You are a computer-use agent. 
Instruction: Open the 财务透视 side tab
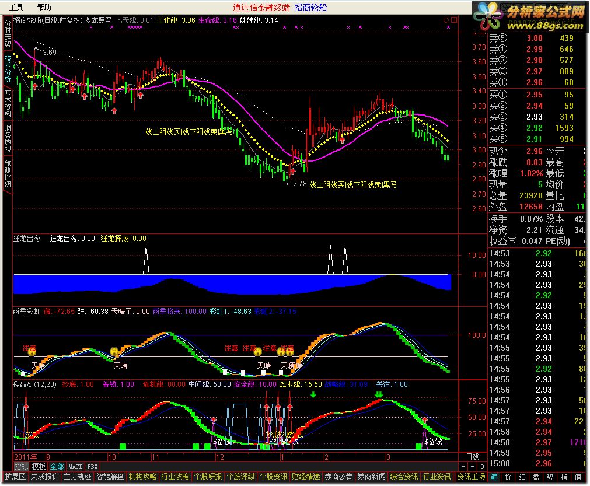click(8, 138)
